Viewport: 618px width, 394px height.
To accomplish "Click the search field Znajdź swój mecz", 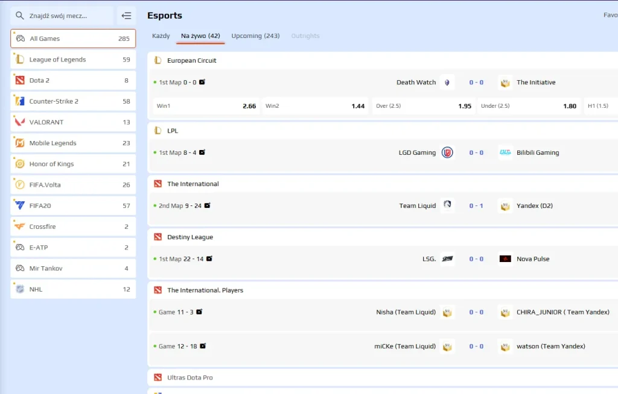I will tap(63, 16).
